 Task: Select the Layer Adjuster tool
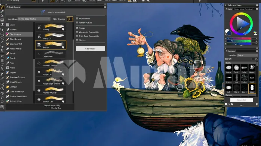tap(2, 30)
